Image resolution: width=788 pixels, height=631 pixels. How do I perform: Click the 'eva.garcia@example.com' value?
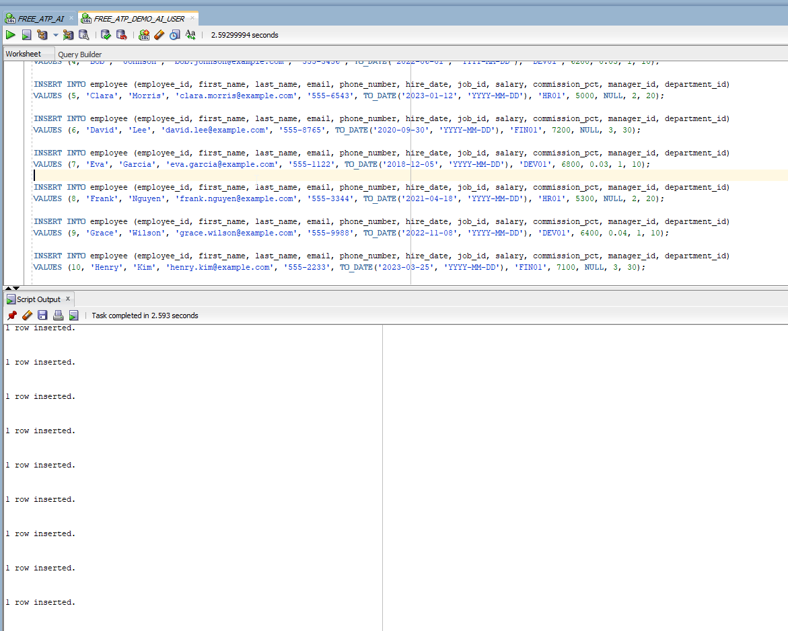point(222,164)
